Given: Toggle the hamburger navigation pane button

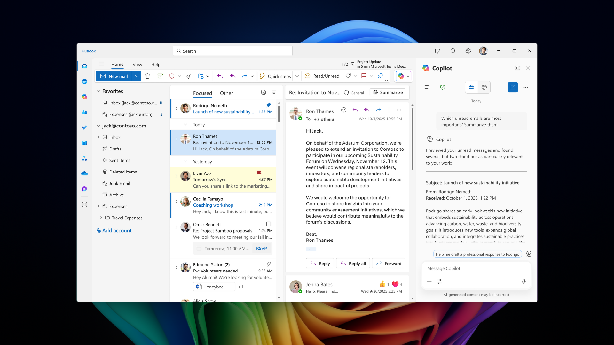Looking at the screenshot, I should coord(102,64).
